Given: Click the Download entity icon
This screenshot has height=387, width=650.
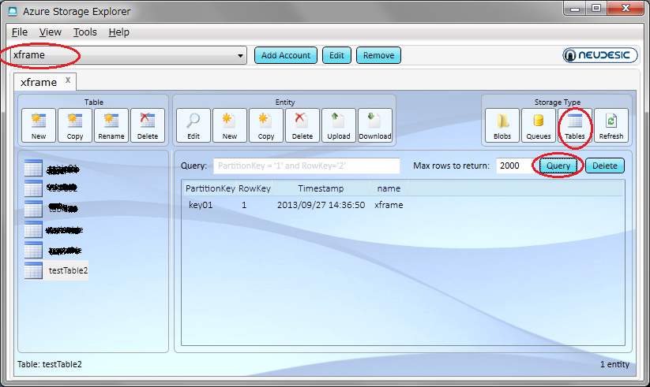Looking at the screenshot, I should [x=375, y=125].
